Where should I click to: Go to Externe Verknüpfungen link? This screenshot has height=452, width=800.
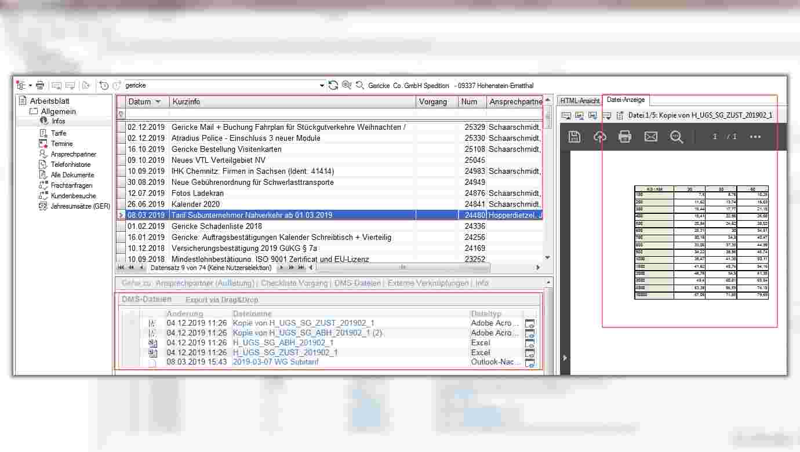(x=428, y=283)
